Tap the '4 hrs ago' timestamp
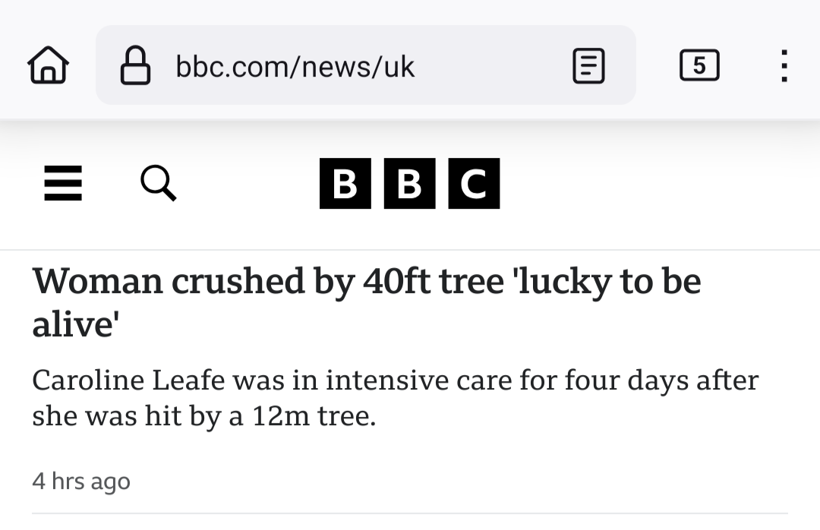The width and height of the screenshot is (820, 530). (81, 481)
